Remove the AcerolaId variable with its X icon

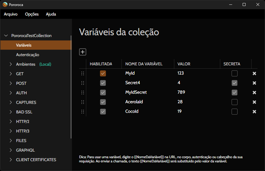(x=254, y=102)
